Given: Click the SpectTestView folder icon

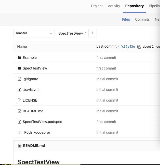Looking at the screenshot, I should [x=19, y=68].
